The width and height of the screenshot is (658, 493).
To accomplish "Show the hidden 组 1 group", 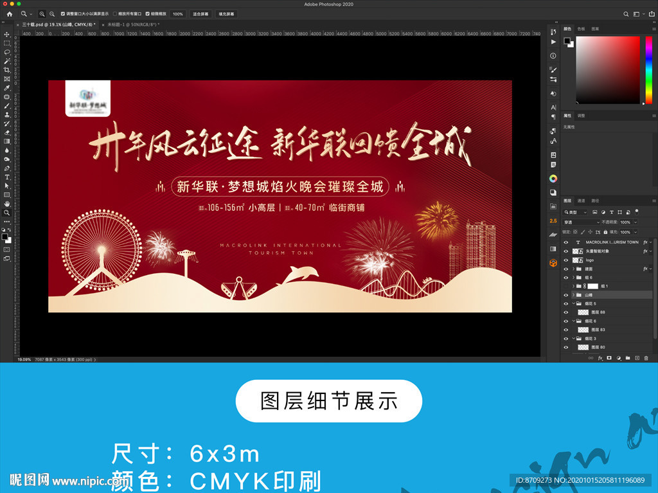I will point(565,286).
